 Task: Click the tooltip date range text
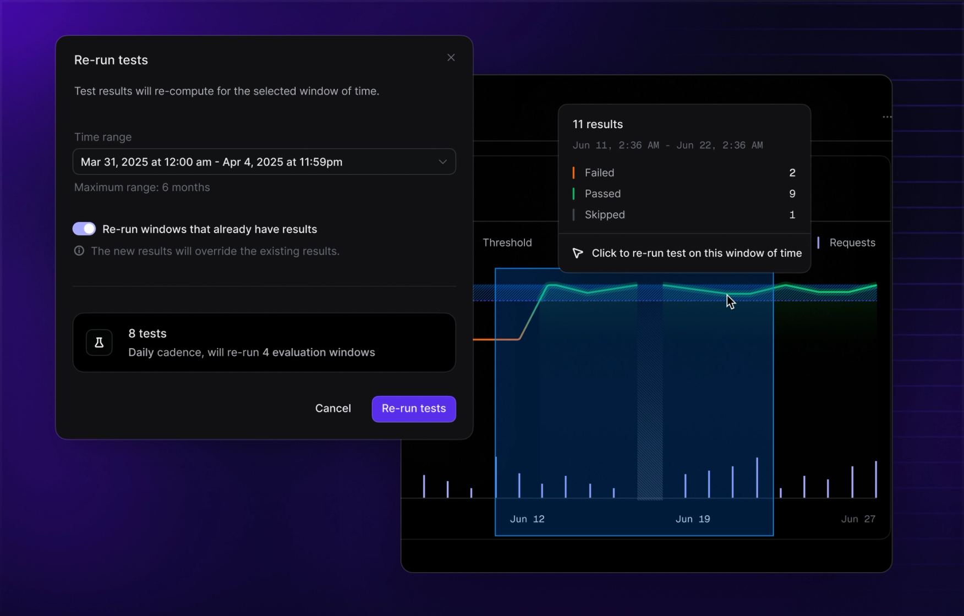[667, 145]
